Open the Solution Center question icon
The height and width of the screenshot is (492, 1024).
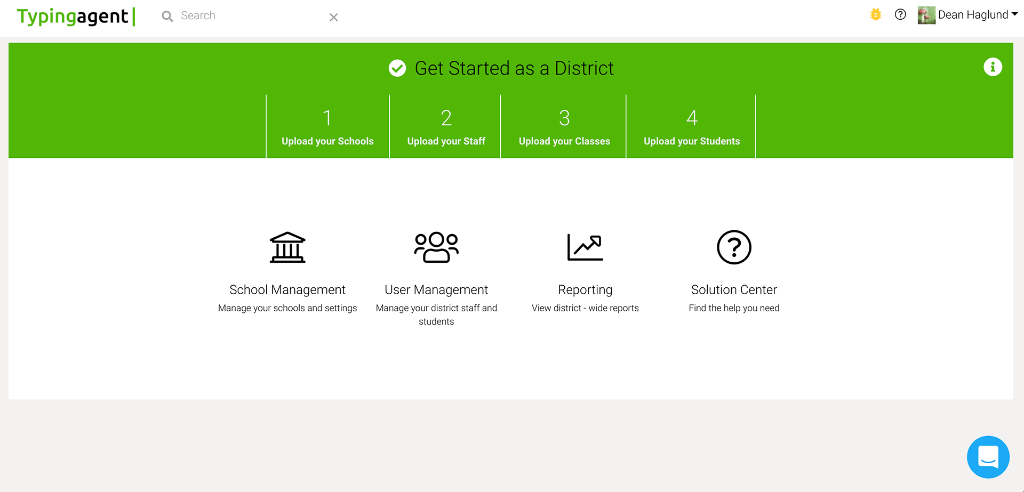point(734,247)
